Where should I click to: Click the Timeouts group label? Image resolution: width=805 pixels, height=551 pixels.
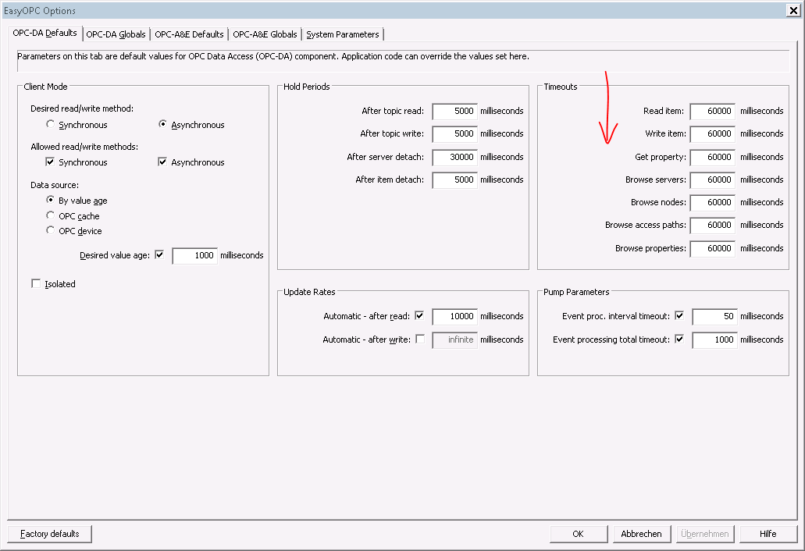point(561,87)
